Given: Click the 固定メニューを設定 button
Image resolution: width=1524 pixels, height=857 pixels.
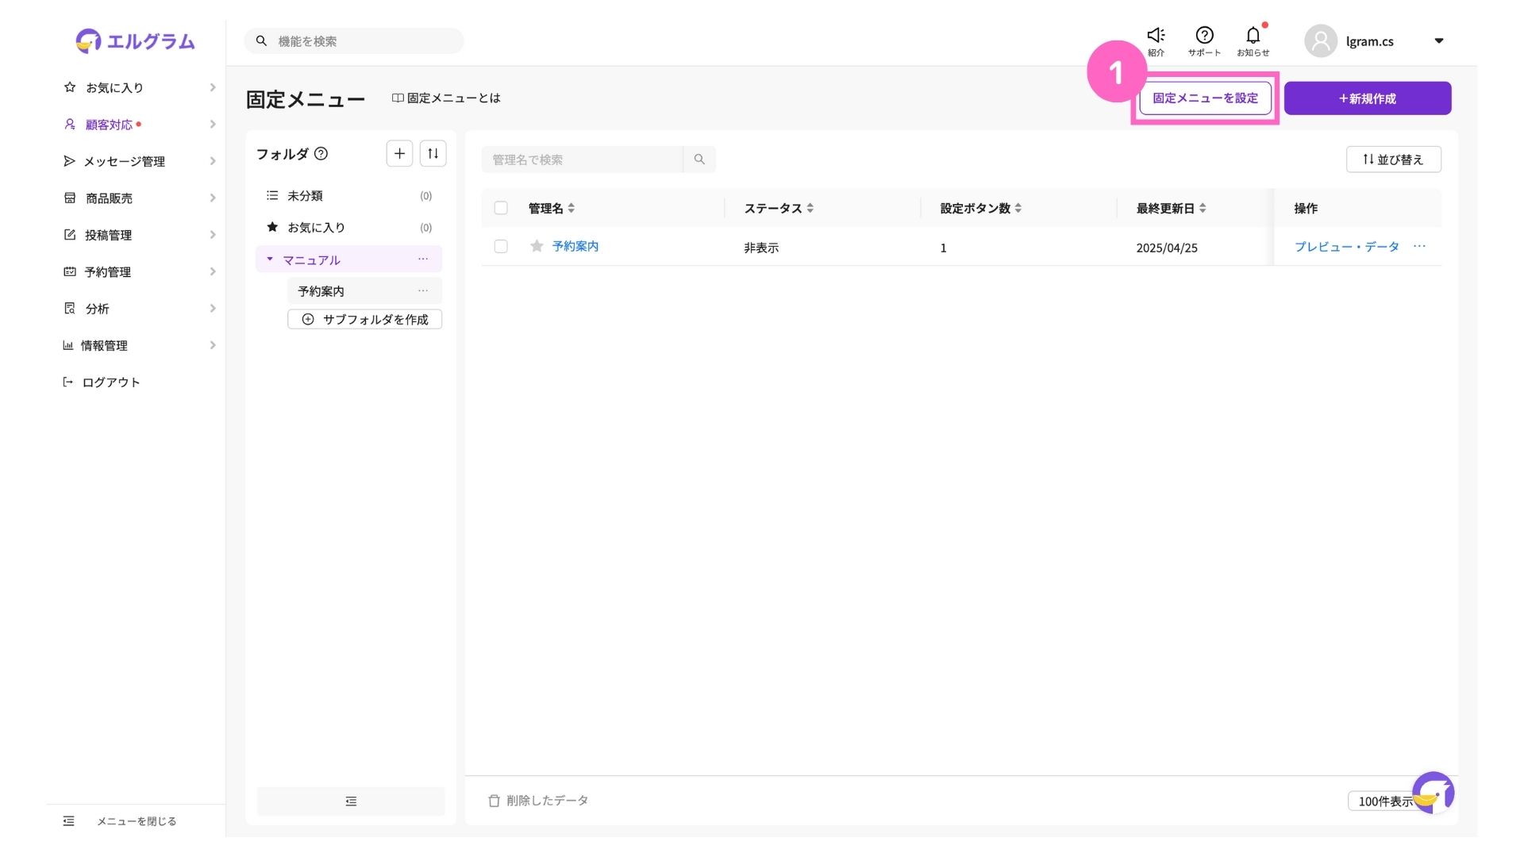Looking at the screenshot, I should pyautogui.click(x=1205, y=98).
